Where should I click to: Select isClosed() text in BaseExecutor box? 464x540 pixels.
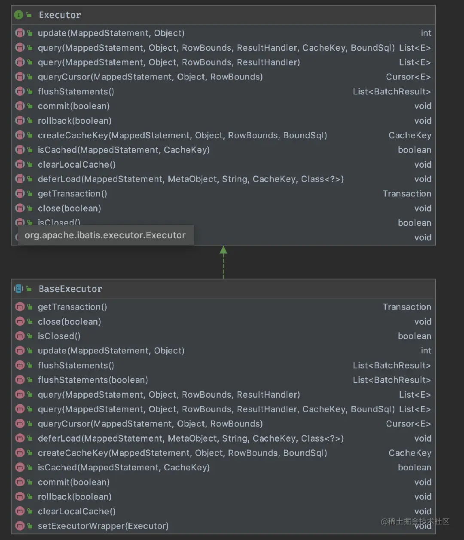pos(59,336)
